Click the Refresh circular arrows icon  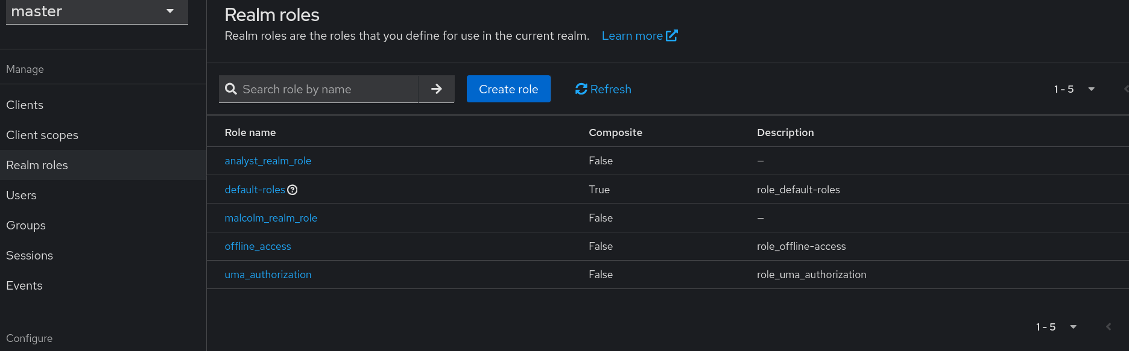[x=581, y=89]
